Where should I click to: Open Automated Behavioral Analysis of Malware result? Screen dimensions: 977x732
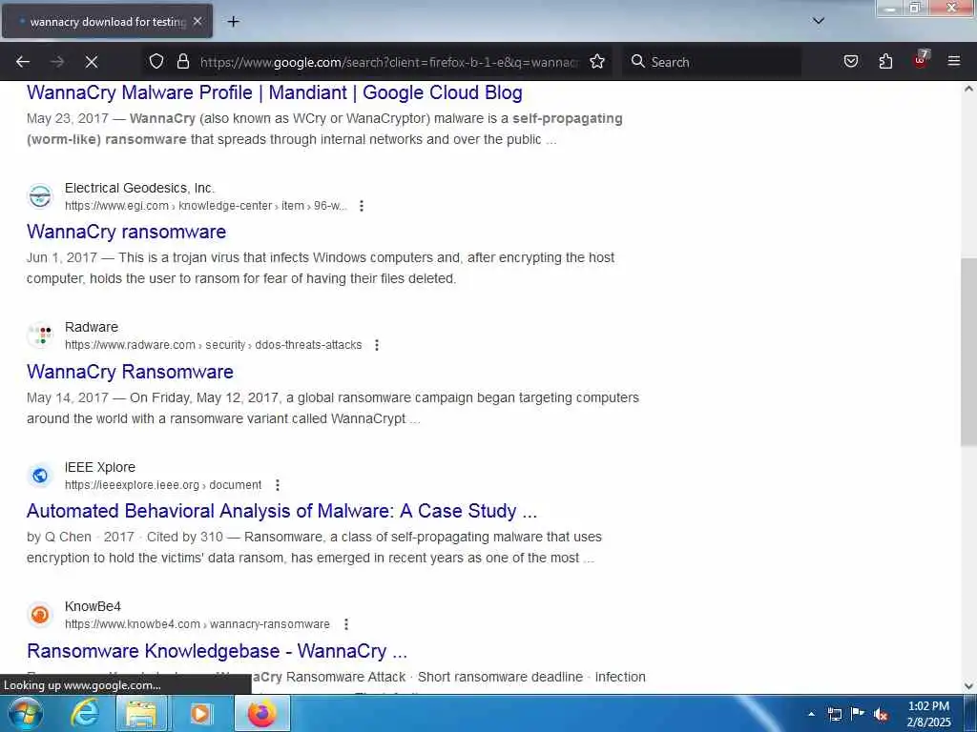pyautogui.click(x=281, y=511)
